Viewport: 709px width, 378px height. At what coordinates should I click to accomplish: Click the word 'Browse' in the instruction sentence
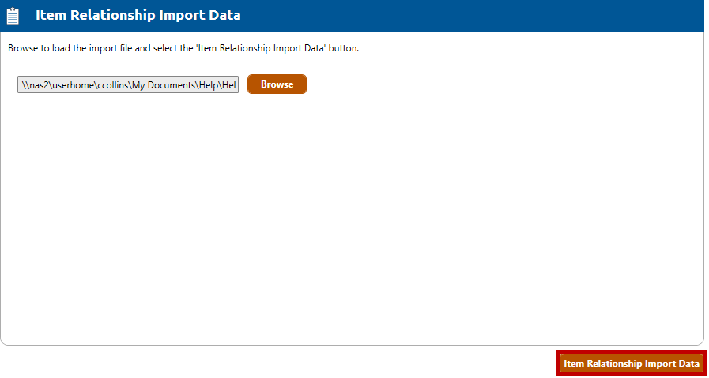coord(23,48)
